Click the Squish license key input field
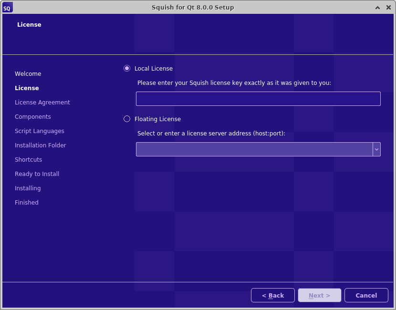Screen dimensions: 396x310 (258, 98)
